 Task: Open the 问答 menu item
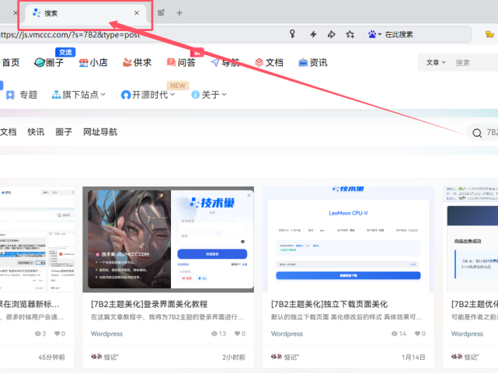click(x=181, y=63)
